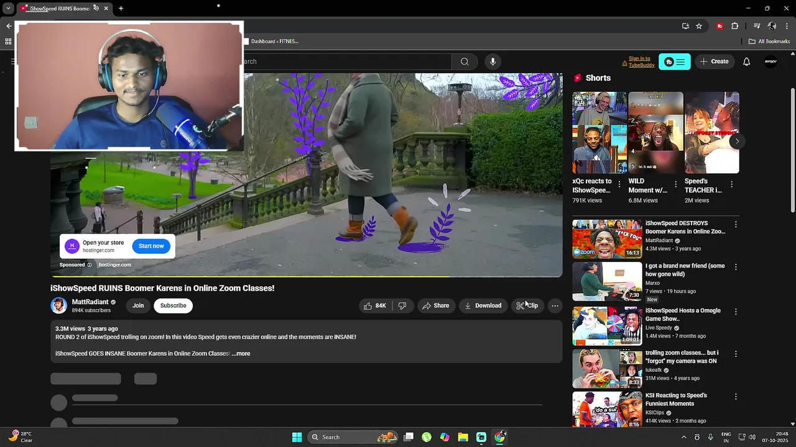Open options for 'xQc reacts' Short
Viewport: 796px width, 447px height.
click(x=619, y=184)
